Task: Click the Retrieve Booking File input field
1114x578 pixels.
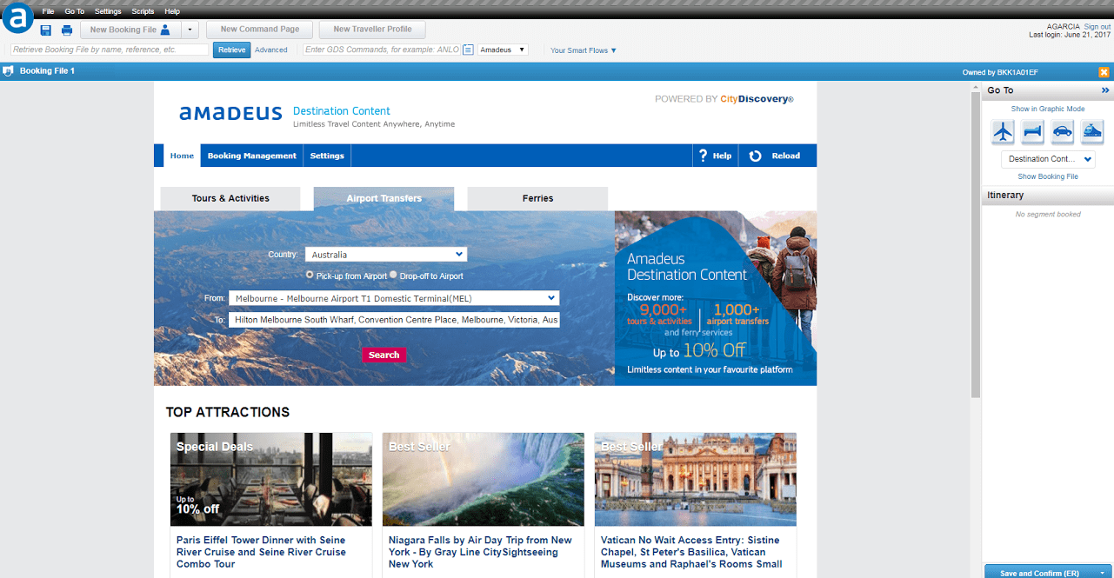Action: click(110, 50)
